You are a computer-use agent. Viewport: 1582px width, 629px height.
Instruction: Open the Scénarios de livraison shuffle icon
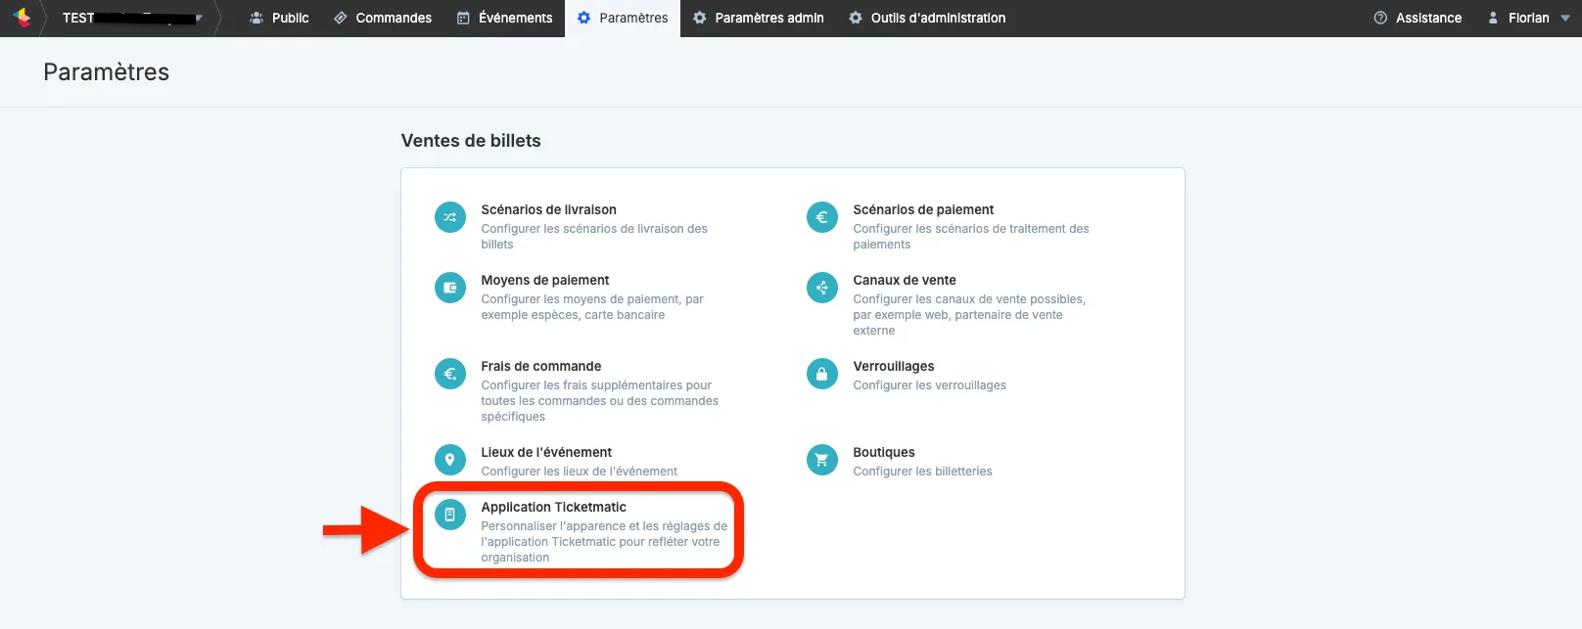(x=450, y=217)
